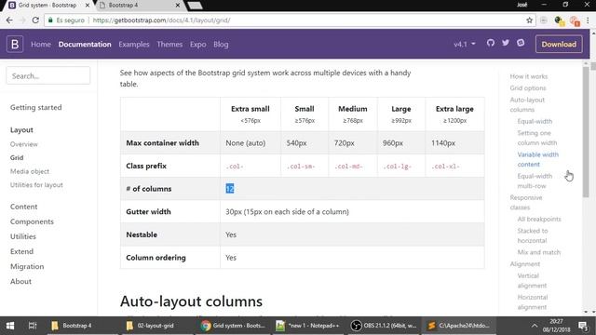
Task: Jump to How it works section
Action: 529,76
